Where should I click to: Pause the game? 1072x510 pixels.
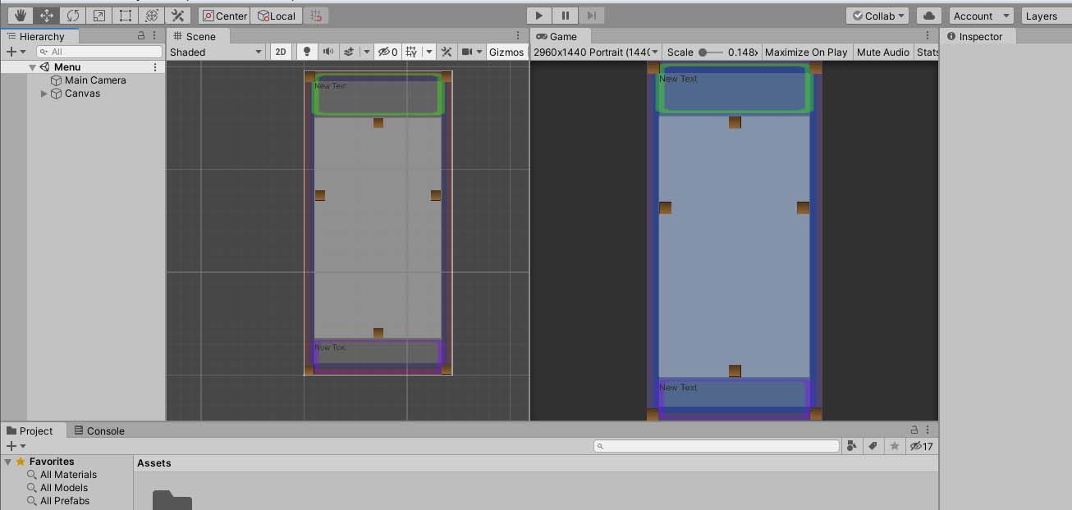point(565,16)
